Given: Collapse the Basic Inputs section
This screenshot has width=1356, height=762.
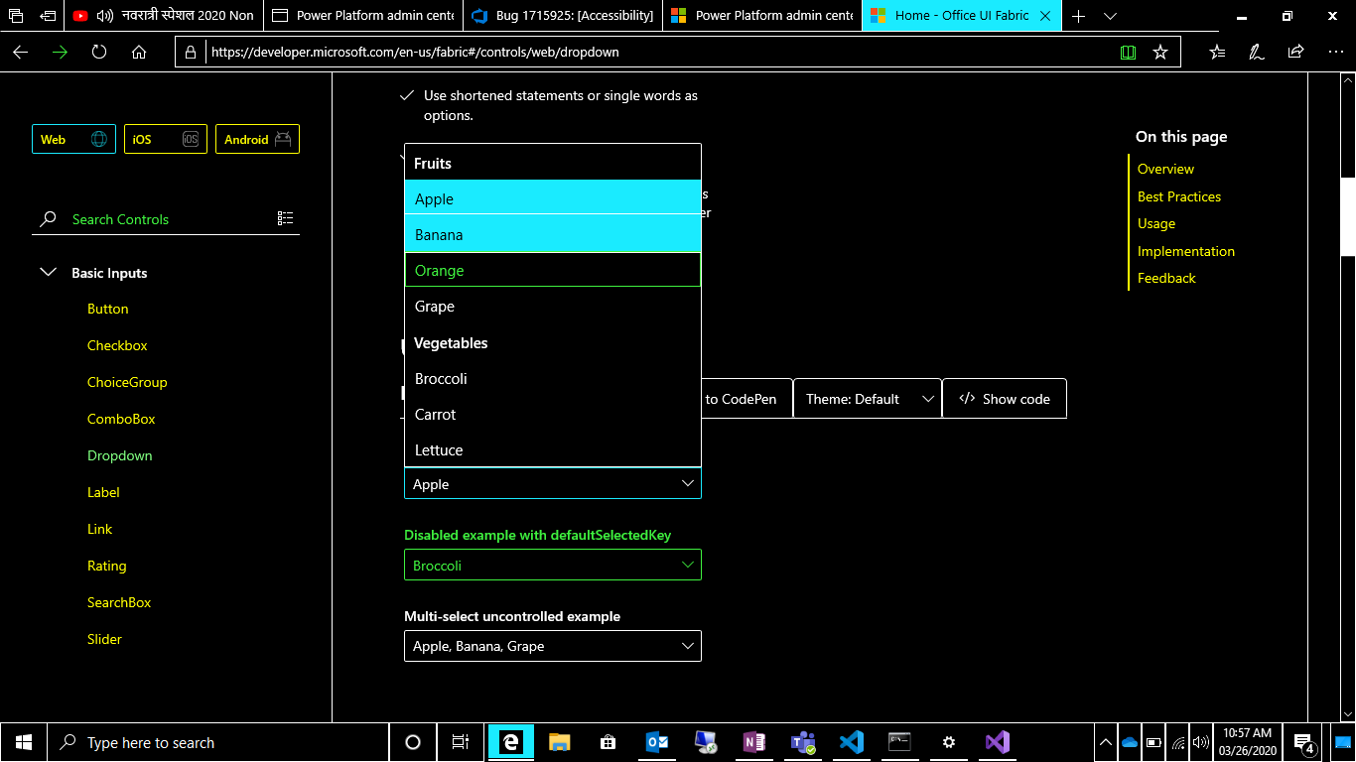Looking at the screenshot, I should 48,272.
